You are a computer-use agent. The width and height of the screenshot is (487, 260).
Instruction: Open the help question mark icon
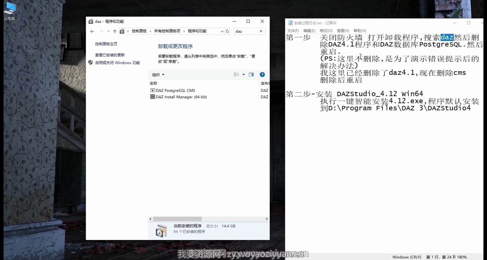coord(262,75)
